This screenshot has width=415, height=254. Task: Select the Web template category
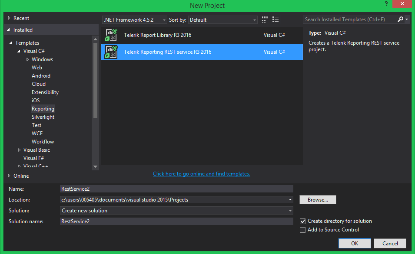37,68
